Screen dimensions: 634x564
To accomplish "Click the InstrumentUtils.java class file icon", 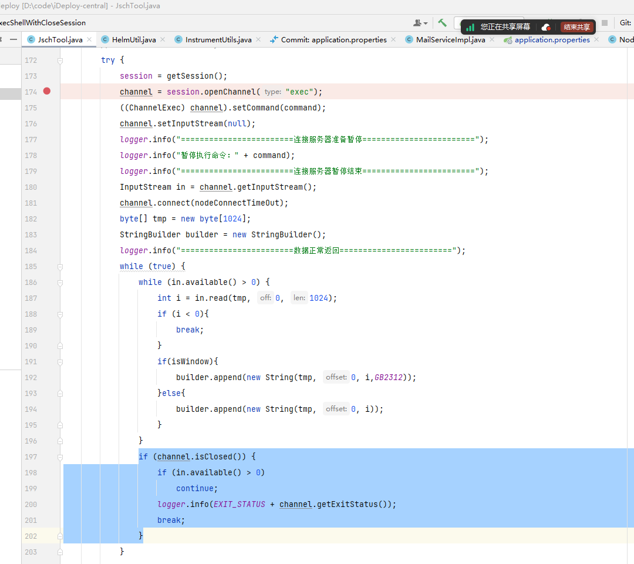I will [178, 39].
